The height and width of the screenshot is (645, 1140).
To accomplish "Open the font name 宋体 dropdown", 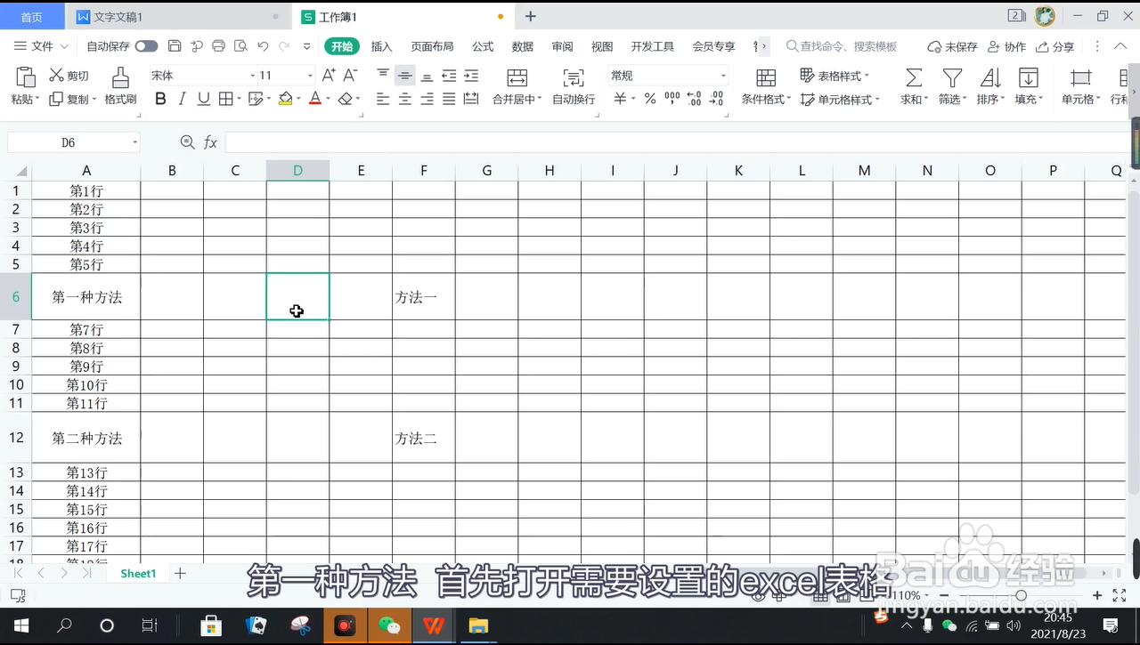I will [x=253, y=76].
